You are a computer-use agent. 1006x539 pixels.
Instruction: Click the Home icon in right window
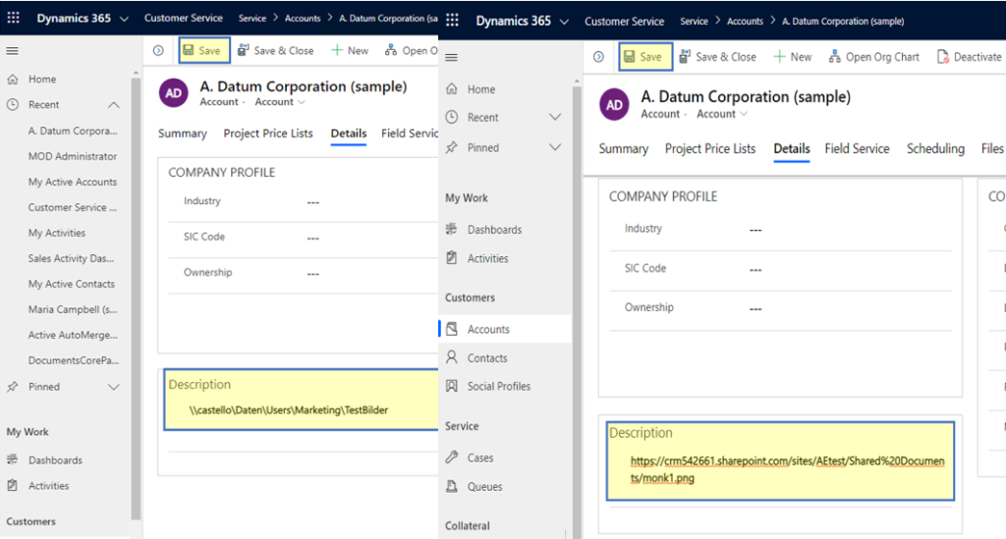point(452,89)
